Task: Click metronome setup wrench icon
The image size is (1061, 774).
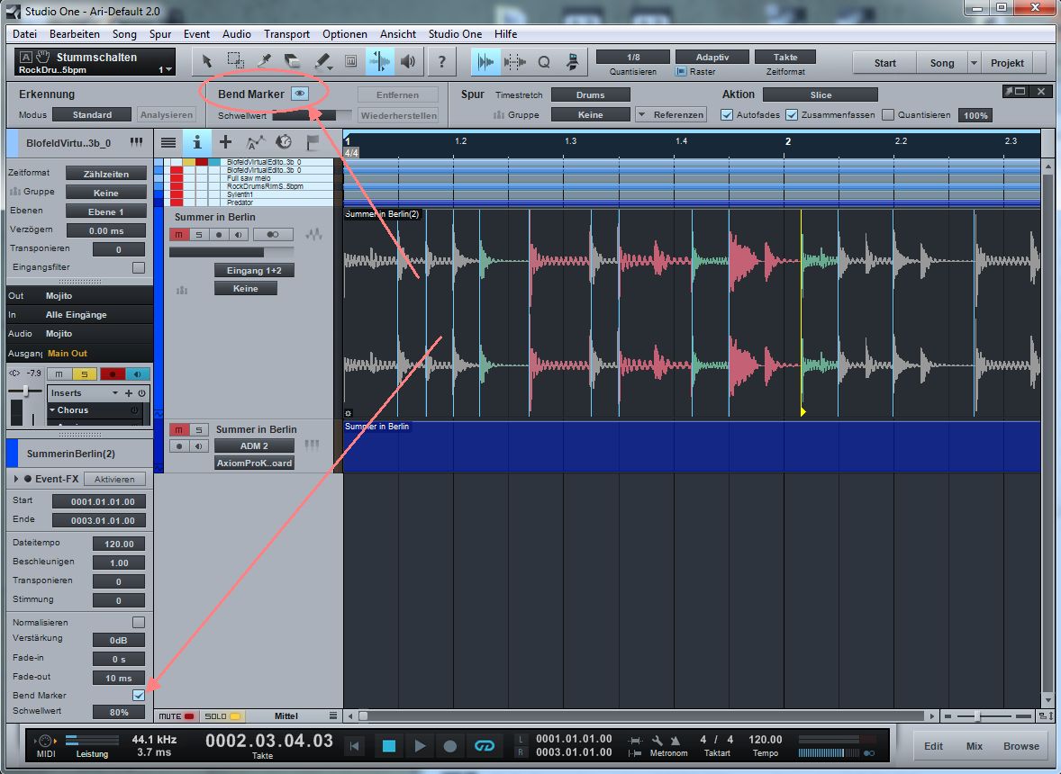Action: (657, 740)
